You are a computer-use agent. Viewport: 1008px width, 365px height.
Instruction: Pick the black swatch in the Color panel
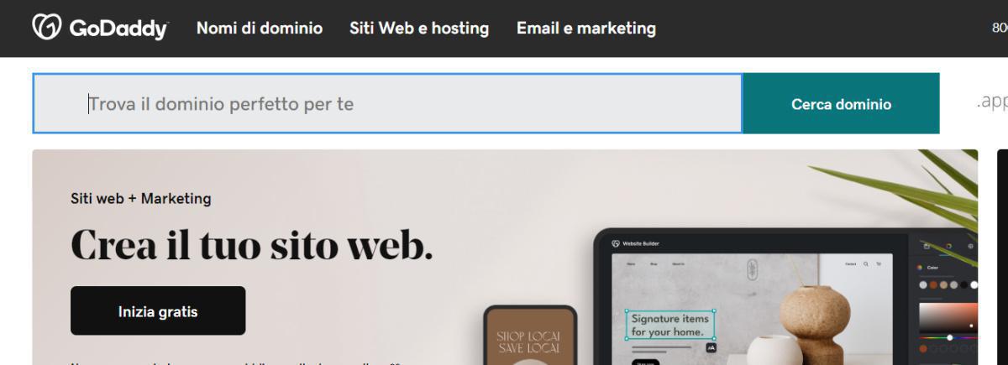click(963, 284)
